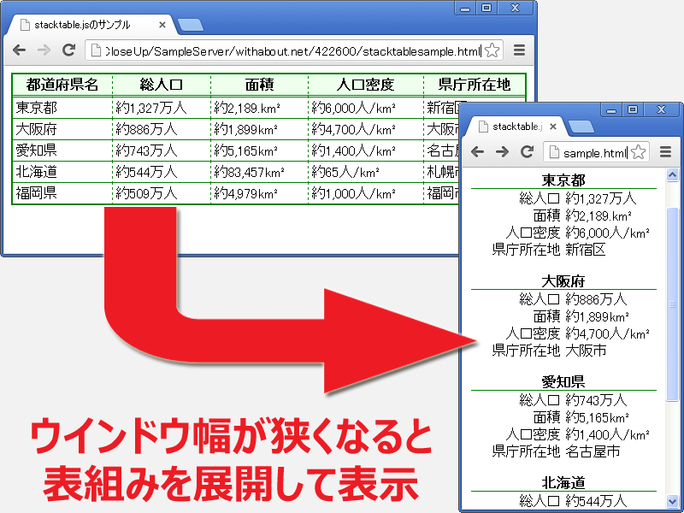684x513 pixels.
Task: Click the forward arrow in the narrow window
Action: [x=501, y=151]
